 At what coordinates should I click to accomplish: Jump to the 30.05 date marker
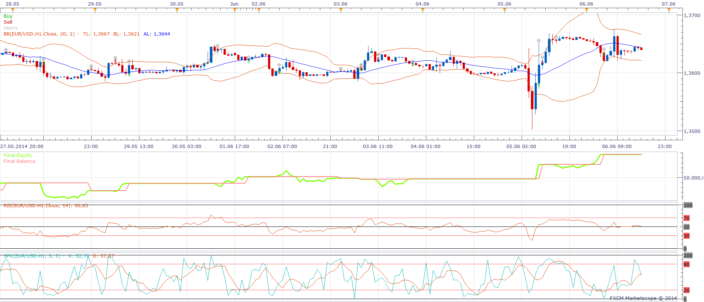177,10
